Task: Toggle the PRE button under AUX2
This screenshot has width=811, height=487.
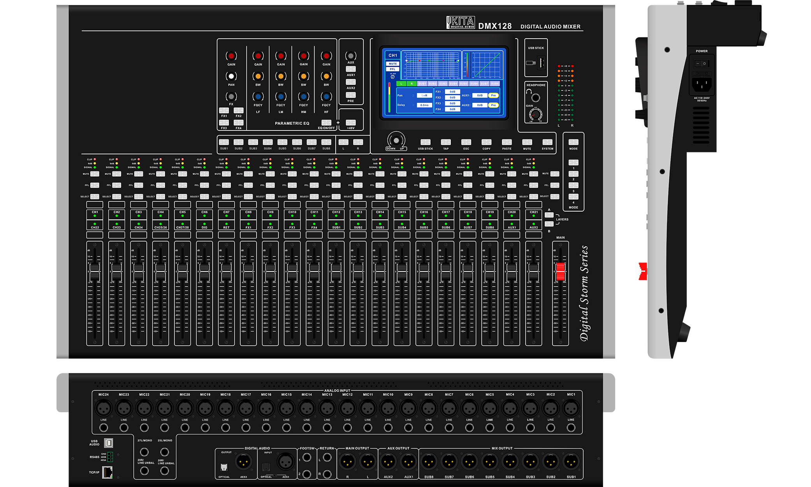Action: [x=351, y=95]
